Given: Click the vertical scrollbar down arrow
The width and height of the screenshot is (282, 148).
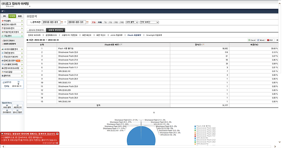Looking at the screenshot, I should click(x=280, y=142).
